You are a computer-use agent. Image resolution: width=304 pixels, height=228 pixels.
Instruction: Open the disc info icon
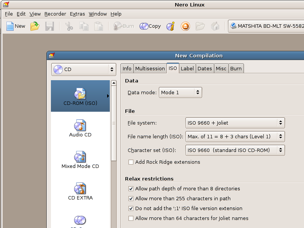pos(171,26)
